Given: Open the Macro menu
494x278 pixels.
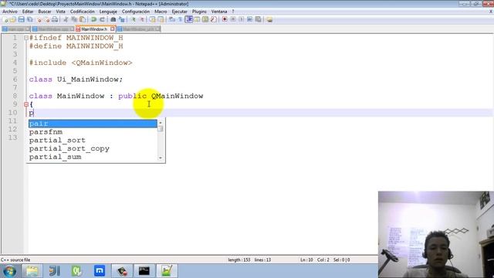Looking at the screenshot, I should point(161,12).
